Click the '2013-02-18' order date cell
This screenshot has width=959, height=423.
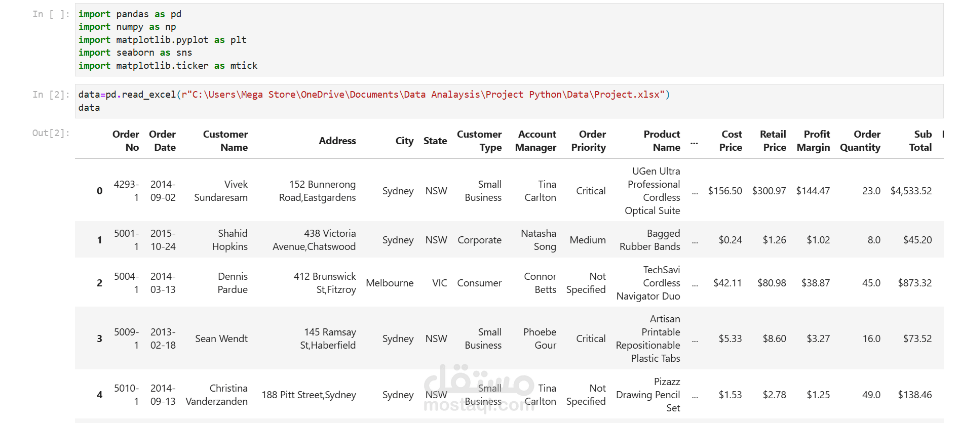[163, 339]
